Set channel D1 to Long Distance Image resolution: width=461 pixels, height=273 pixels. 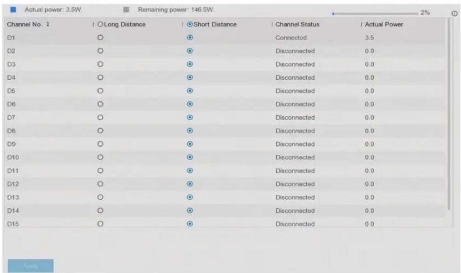coord(100,38)
